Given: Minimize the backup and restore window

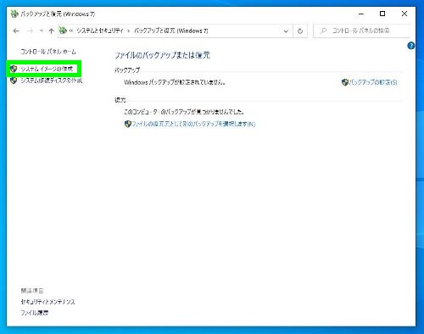Looking at the screenshot, I should (361, 14).
